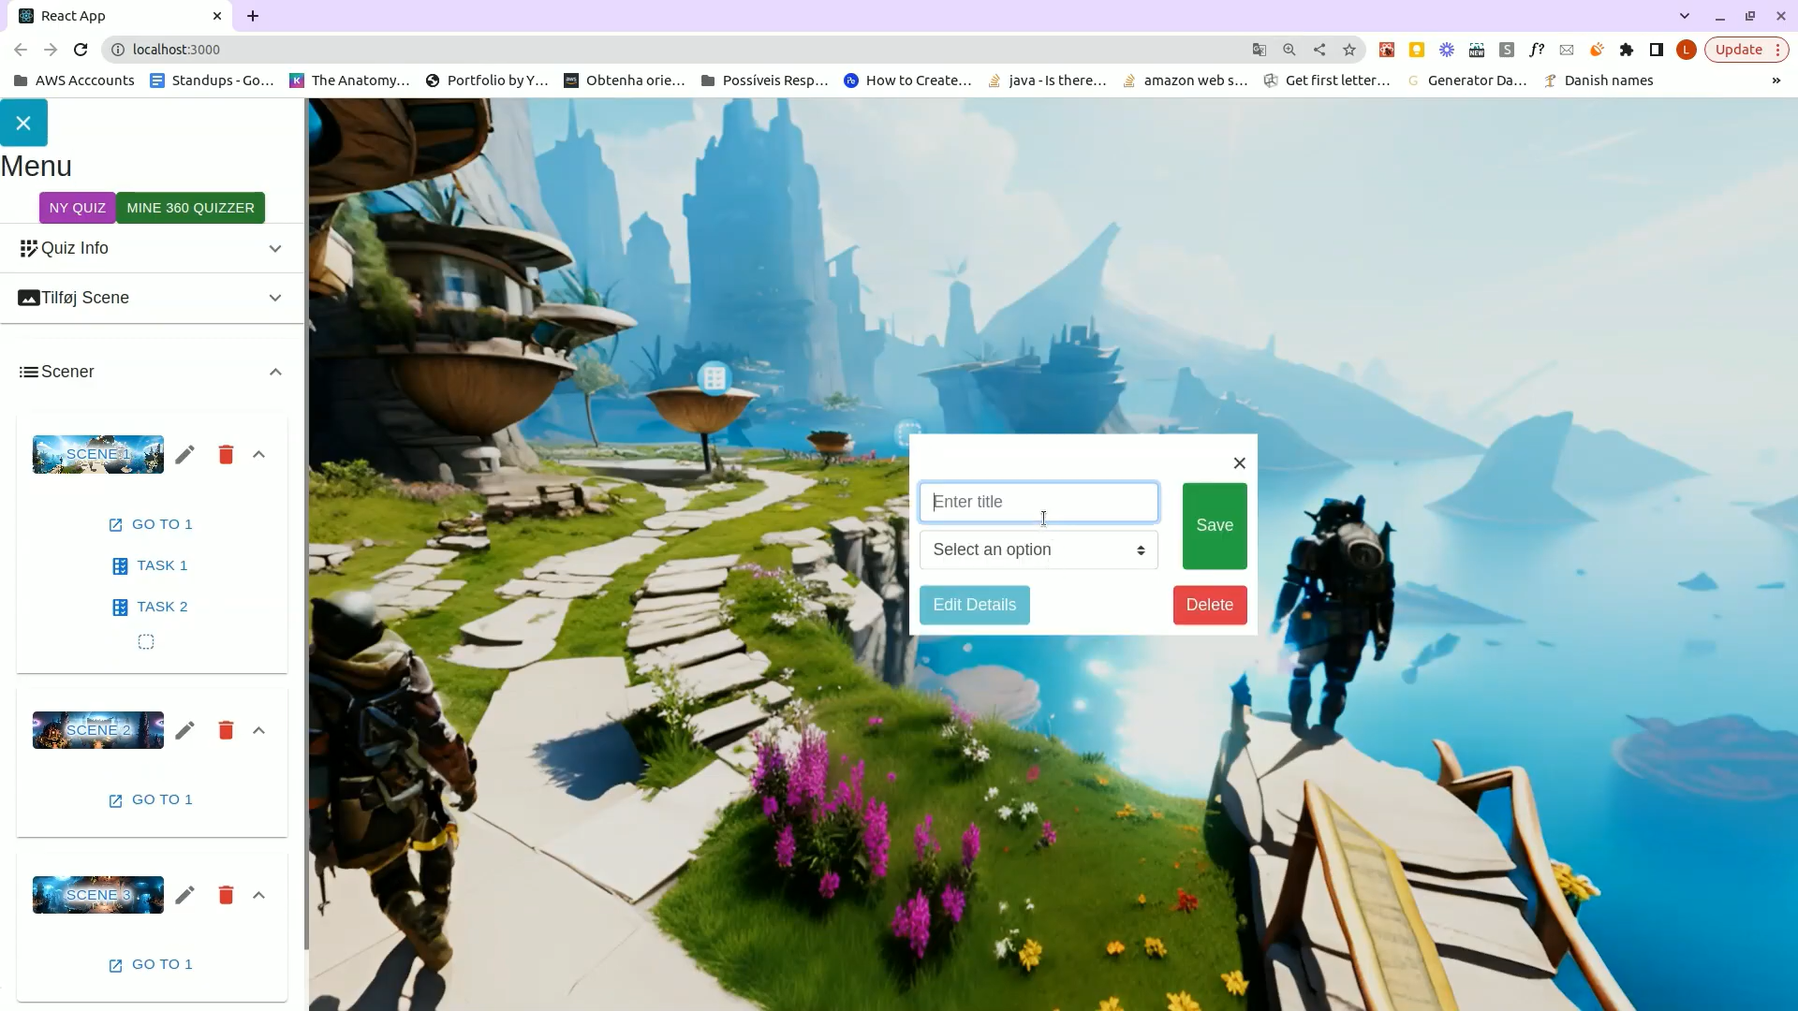The image size is (1798, 1011).
Task: Click GO TO 1 under Scene 2
Action: coord(151,800)
